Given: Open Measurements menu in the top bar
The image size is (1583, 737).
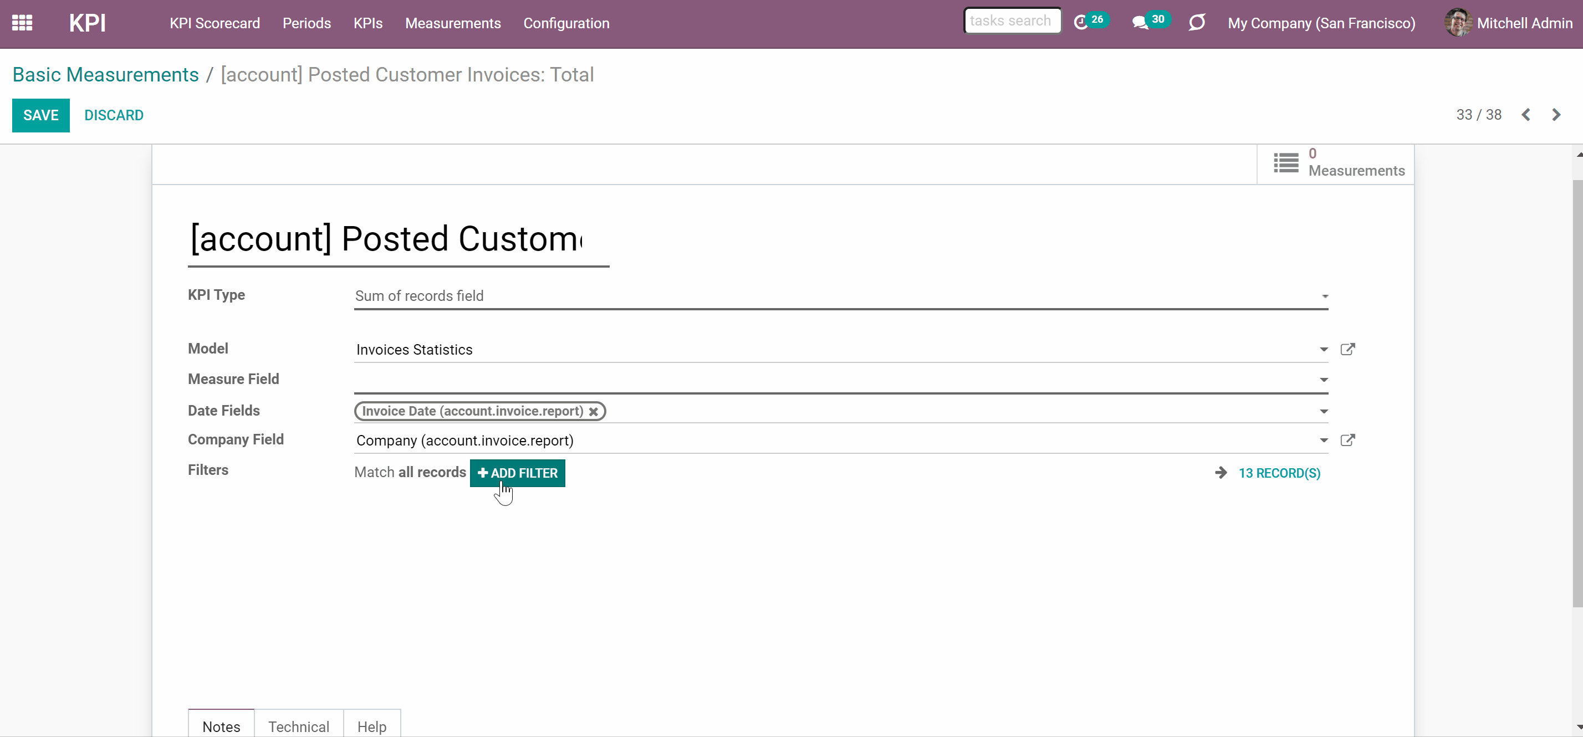Looking at the screenshot, I should pos(453,23).
